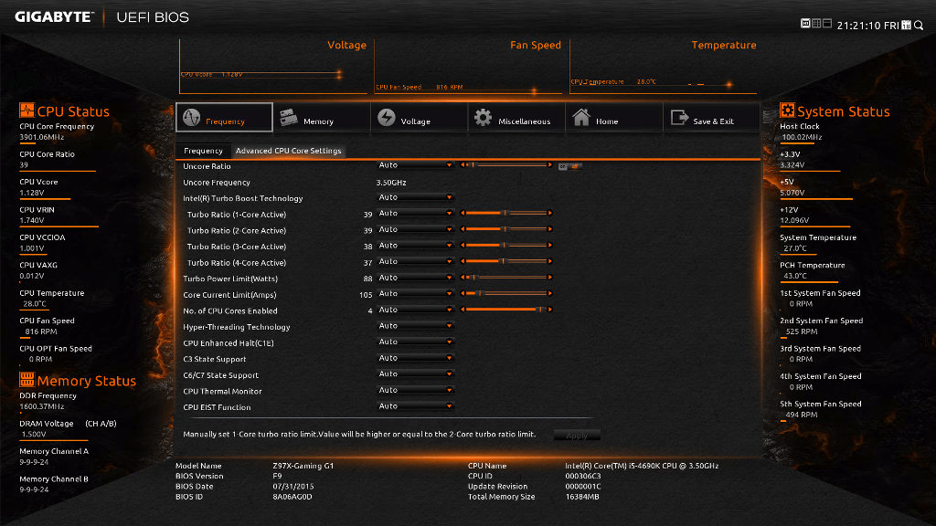Image resolution: width=936 pixels, height=526 pixels.
Task: Decrease Turbo Ratio (1-Core Active) with left arrow
Action: [x=463, y=213]
